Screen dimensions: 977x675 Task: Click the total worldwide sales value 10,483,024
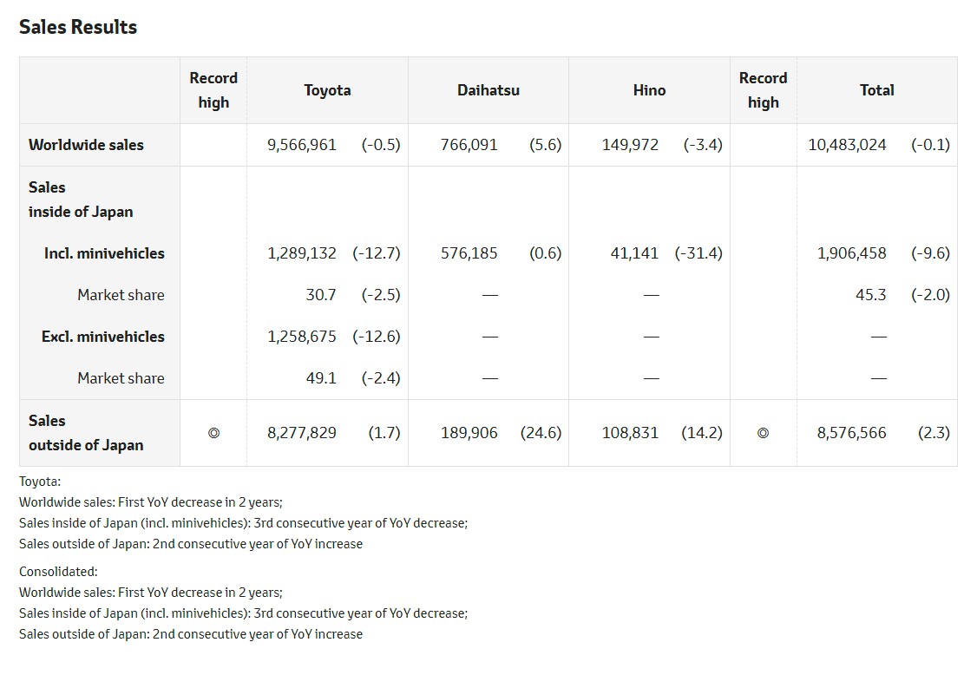click(847, 145)
